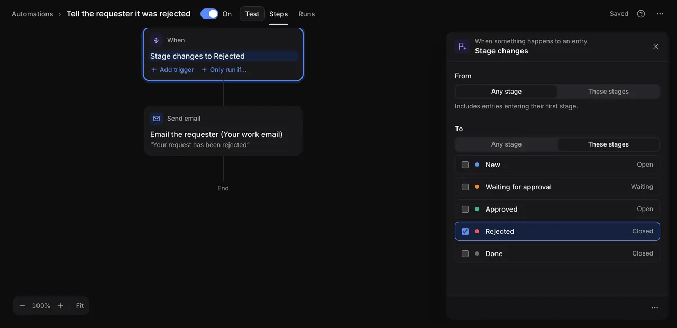Check the Approved stage checkbox

pos(465,209)
